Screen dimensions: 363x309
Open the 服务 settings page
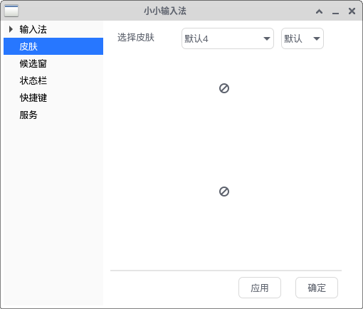[28, 115]
